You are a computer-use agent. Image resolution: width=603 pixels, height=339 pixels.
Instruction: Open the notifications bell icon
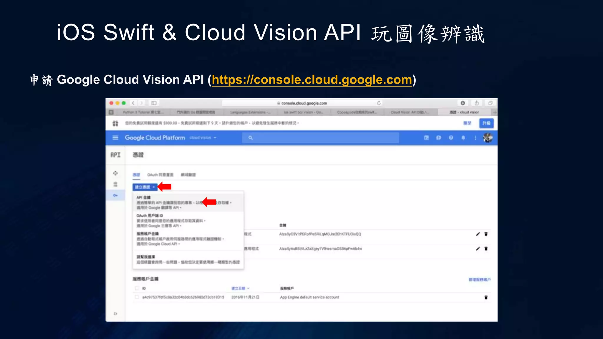point(463,138)
